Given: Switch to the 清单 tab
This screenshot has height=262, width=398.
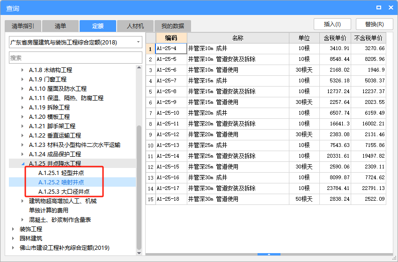Looking at the screenshot, I should [60, 26].
